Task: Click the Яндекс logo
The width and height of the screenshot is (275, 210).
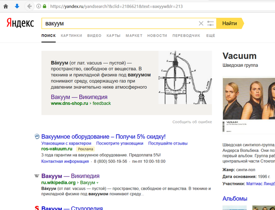Action: (x=20, y=23)
